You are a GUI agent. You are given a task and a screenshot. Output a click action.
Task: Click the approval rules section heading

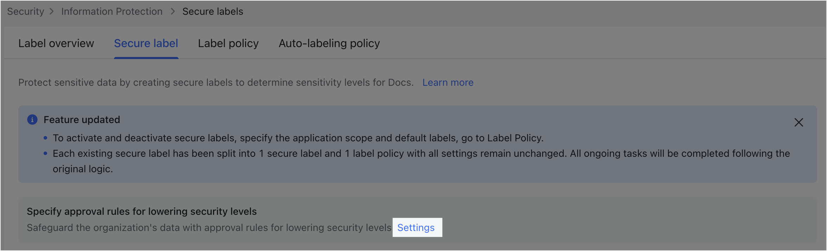(142, 211)
